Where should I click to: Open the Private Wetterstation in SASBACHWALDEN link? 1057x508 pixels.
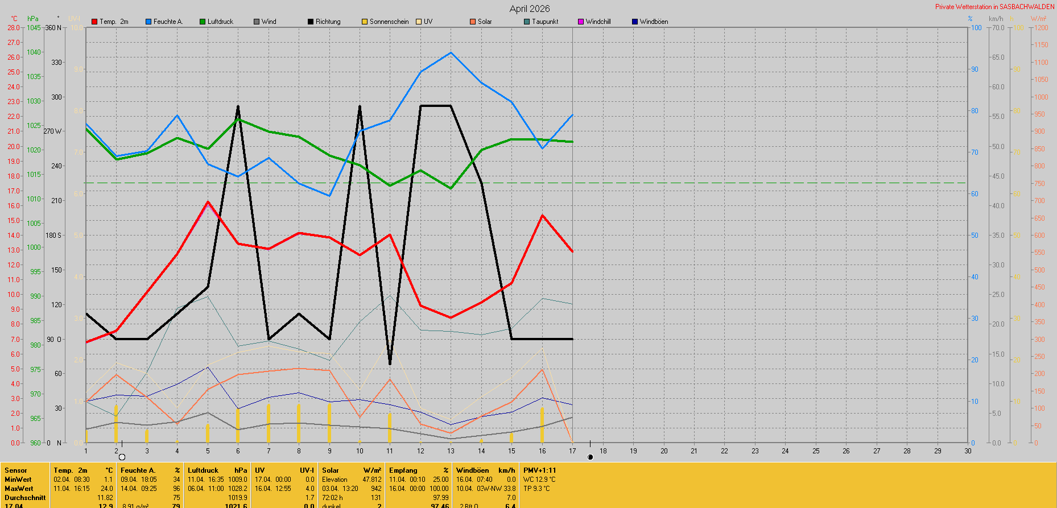click(x=994, y=7)
